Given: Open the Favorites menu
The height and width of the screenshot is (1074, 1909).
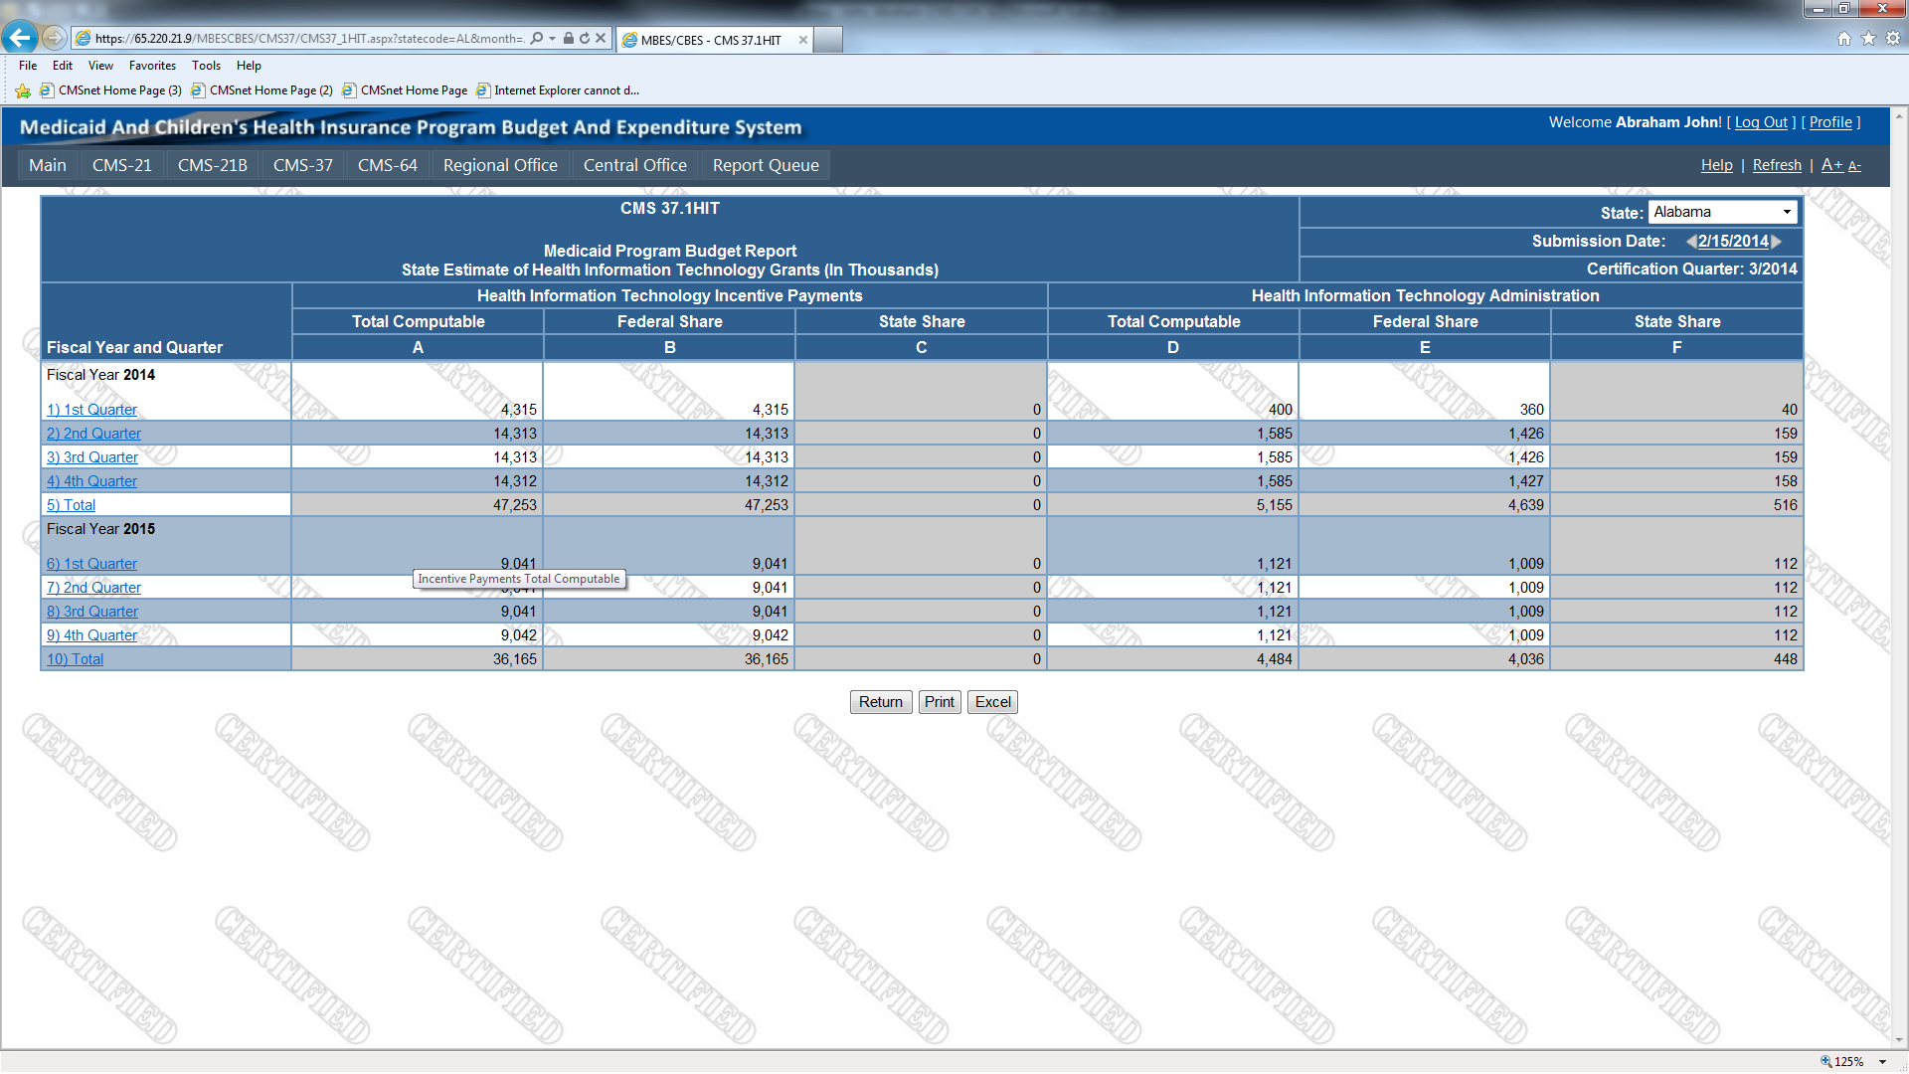Looking at the screenshot, I should [x=152, y=66].
